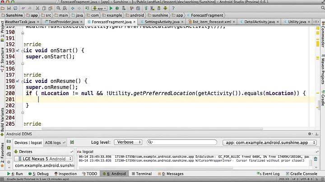The width and height of the screenshot is (325, 182).
Task: Open the app filter dropdown in logcat
Action: point(269,142)
